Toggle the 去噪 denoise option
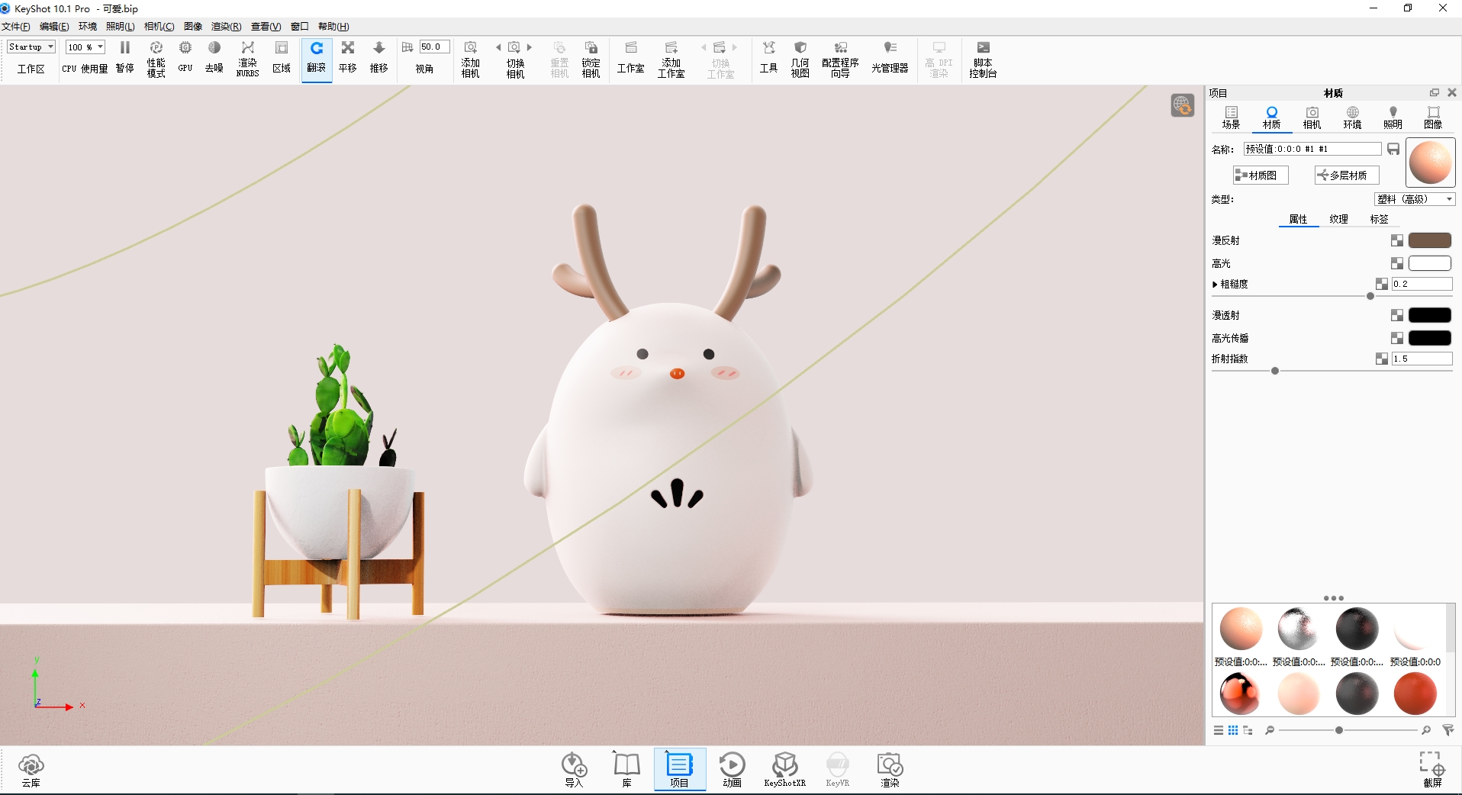The width and height of the screenshot is (1462, 795). tap(214, 57)
